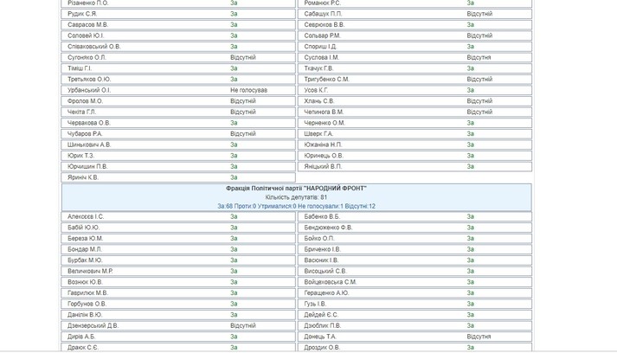This screenshot has height=353, width=617.
Task: Click deputy name Юринець О.В.
Action: pyautogui.click(x=324, y=156)
